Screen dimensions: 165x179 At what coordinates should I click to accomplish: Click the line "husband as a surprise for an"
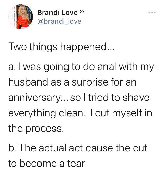tap(72, 82)
